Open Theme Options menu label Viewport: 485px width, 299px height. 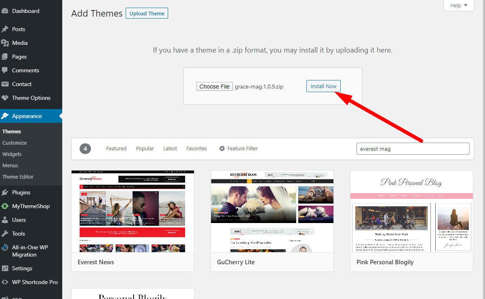tap(31, 98)
